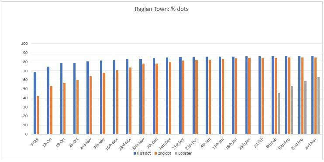Select the 5-Oct orange 2nd dot bar
Image resolution: width=324 pixels, height=162 pixels.
coord(38,115)
